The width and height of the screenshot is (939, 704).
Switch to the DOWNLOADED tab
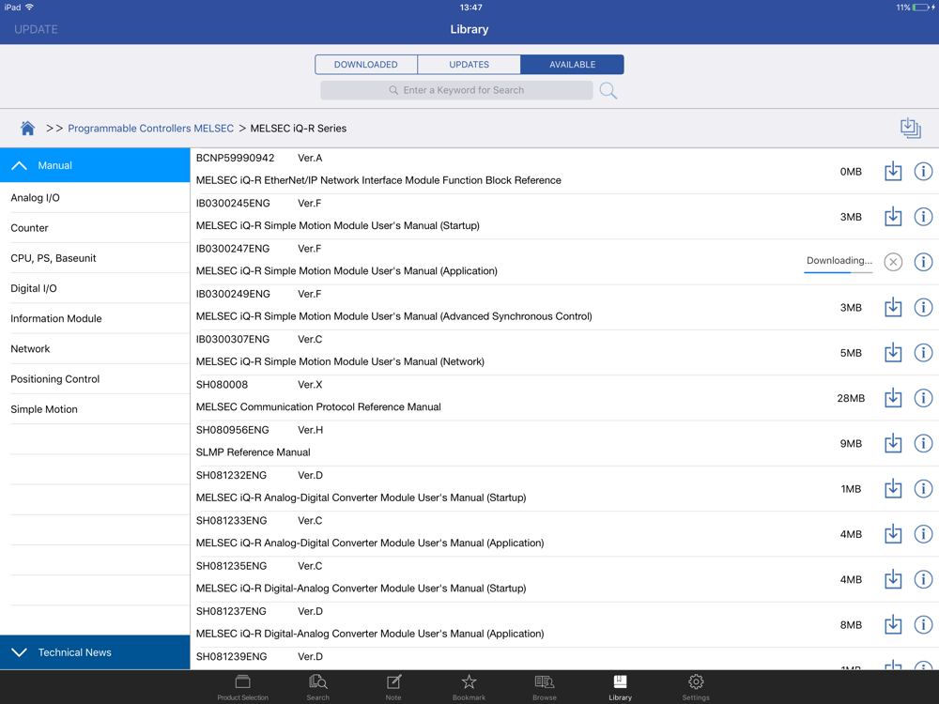tap(366, 65)
